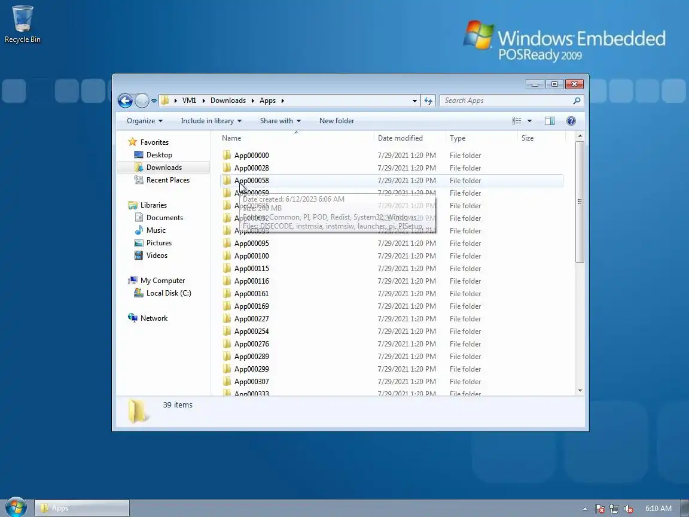This screenshot has height=517, width=689.
Task: Expand the address bar history dropdown
Action: tap(414, 101)
